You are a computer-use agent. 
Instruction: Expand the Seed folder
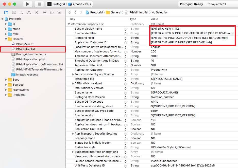click(x=6, y=80)
